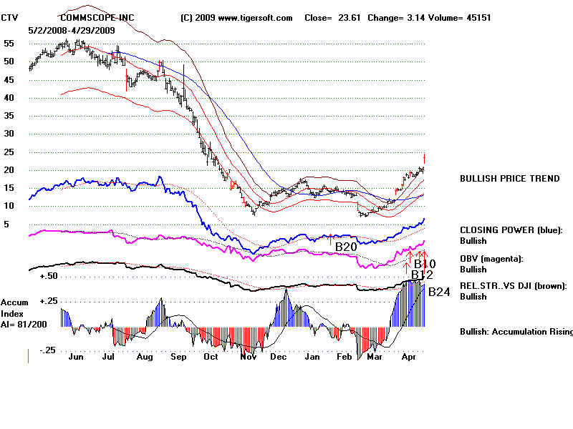Click the +.50 indicator scale label
Screen dimensions: 573x429
point(49,276)
